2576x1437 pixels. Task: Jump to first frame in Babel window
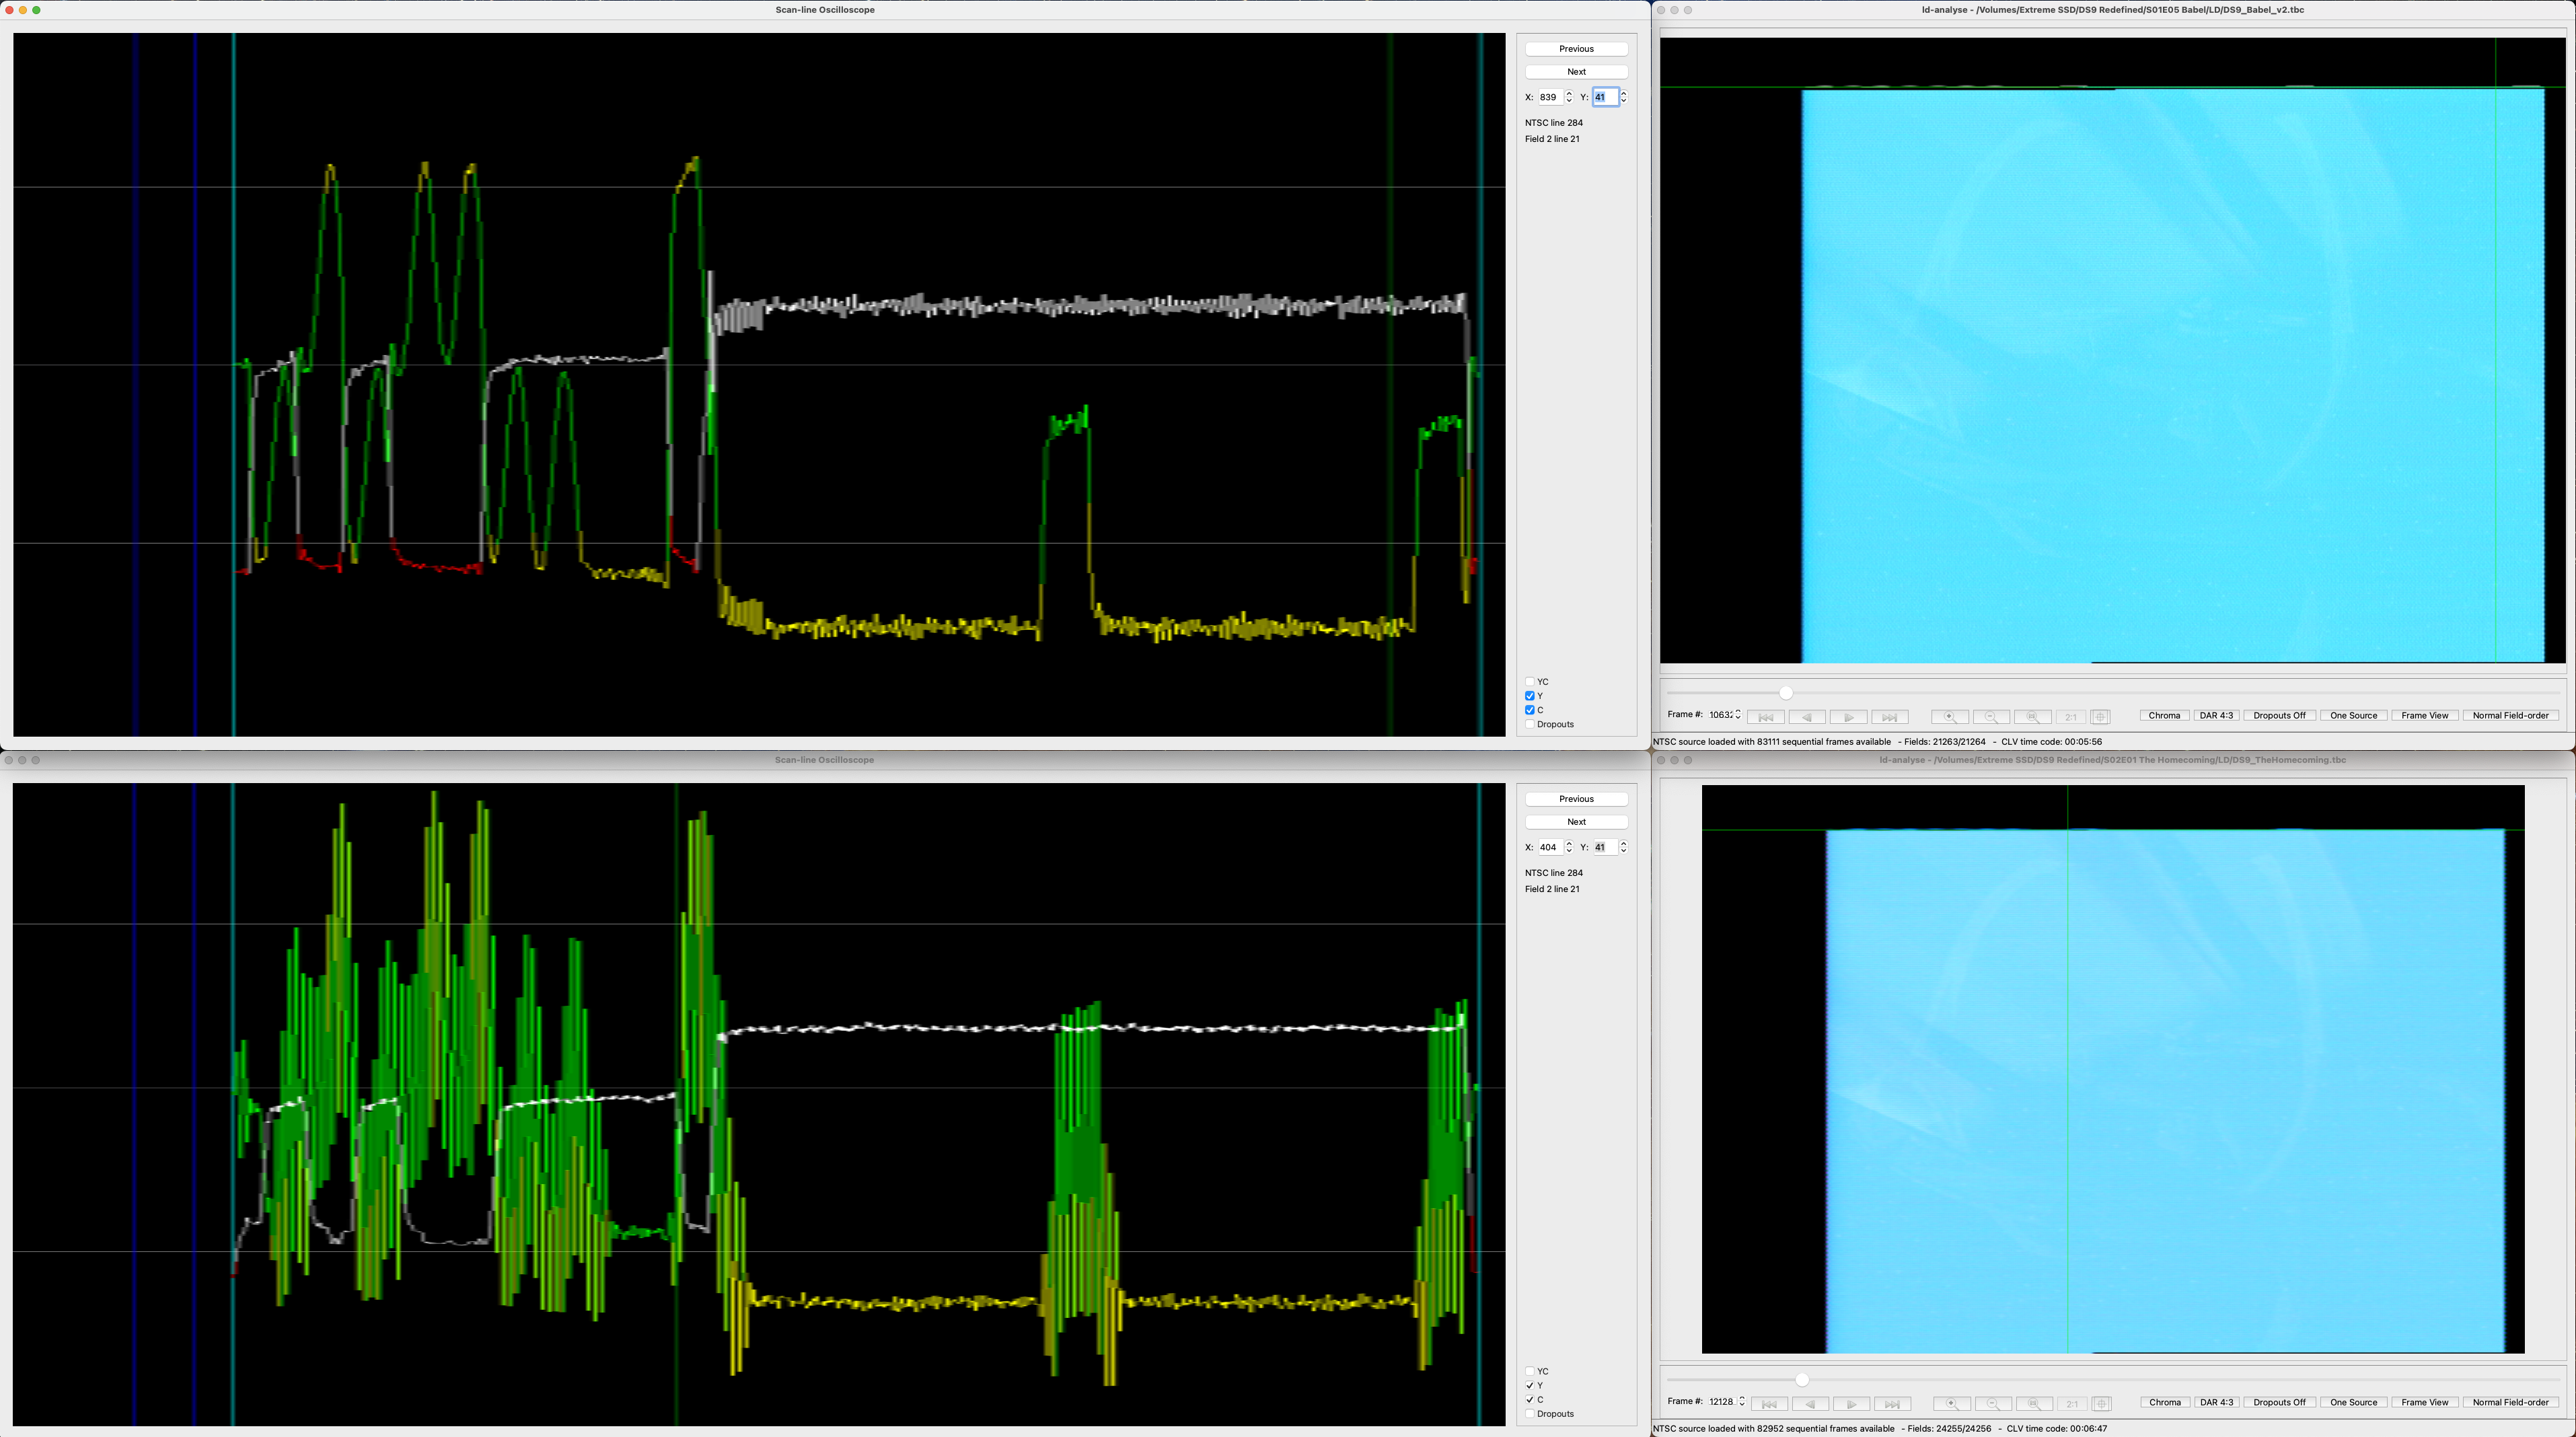pyautogui.click(x=1765, y=716)
